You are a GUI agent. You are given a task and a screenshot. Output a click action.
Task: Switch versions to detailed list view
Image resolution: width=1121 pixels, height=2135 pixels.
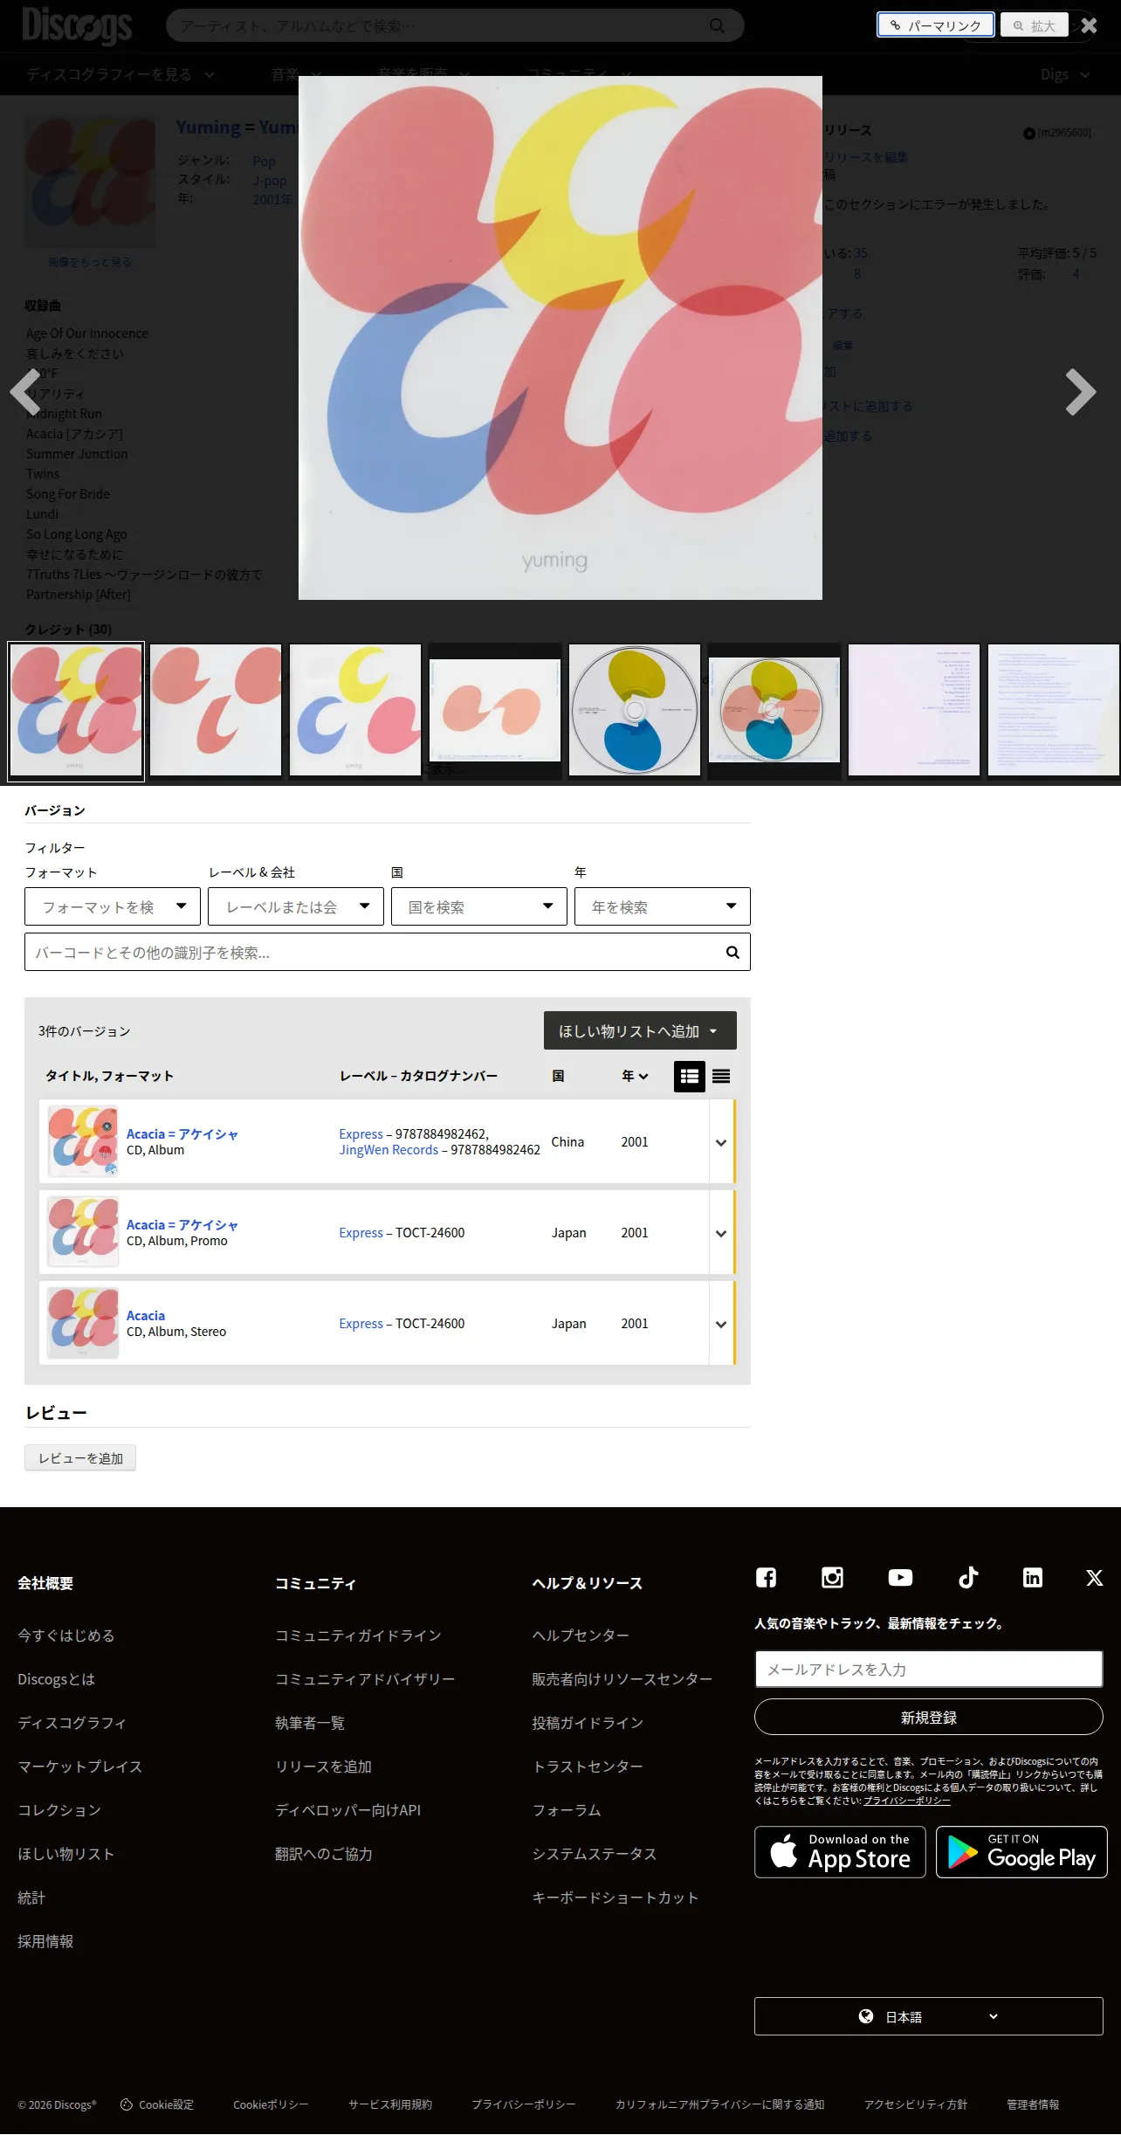[x=690, y=1077]
